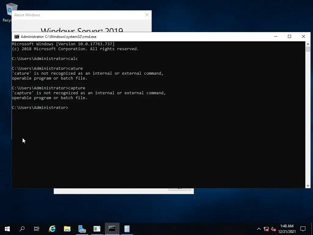Click Show Desktop sliver on taskbar
The height and width of the screenshot is (235, 313).
312,229
